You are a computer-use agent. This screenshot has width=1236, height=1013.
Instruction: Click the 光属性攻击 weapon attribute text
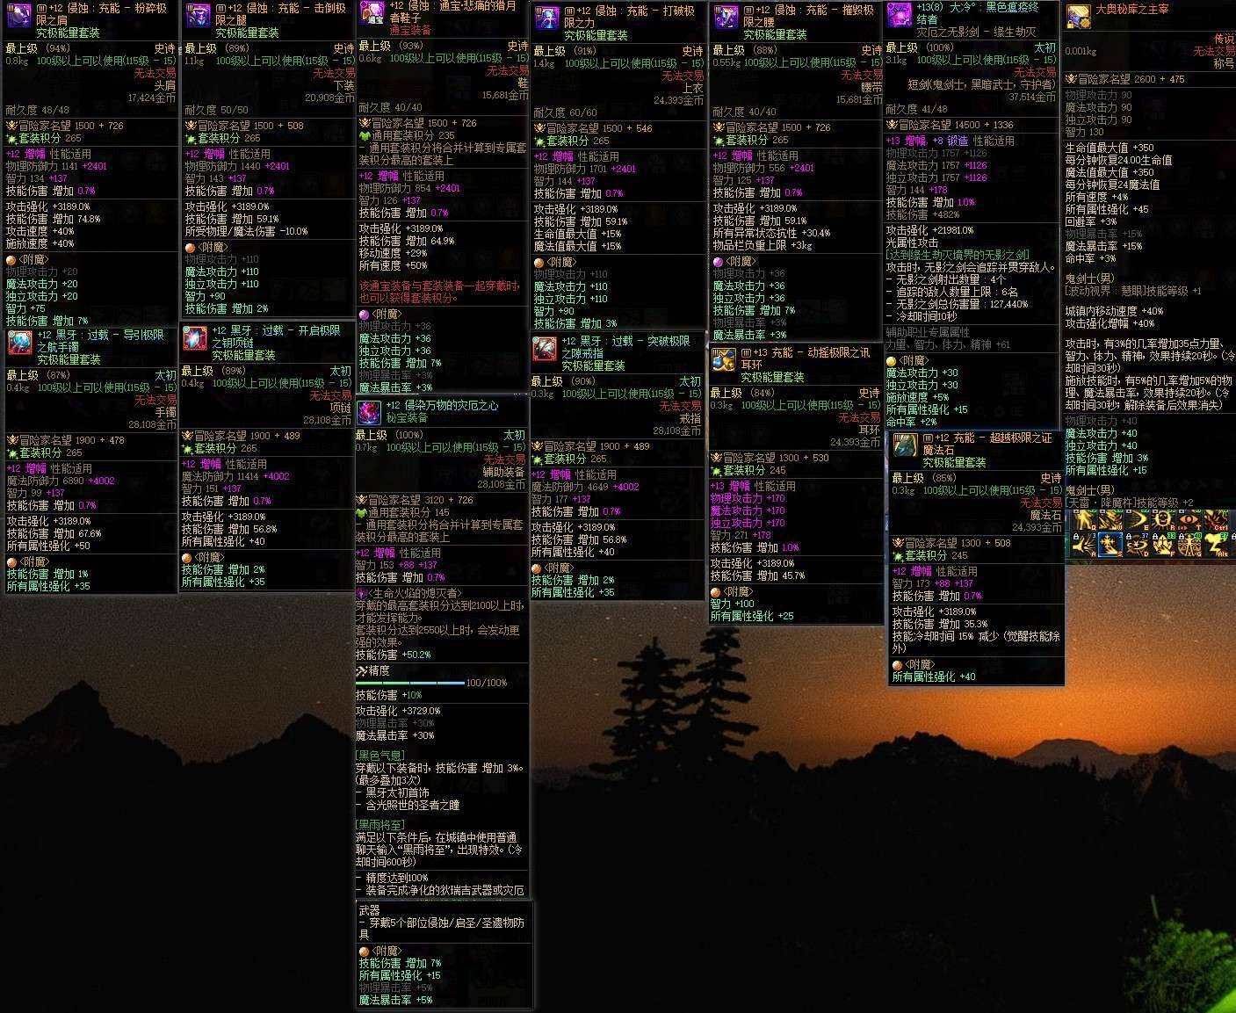click(x=914, y=242)
